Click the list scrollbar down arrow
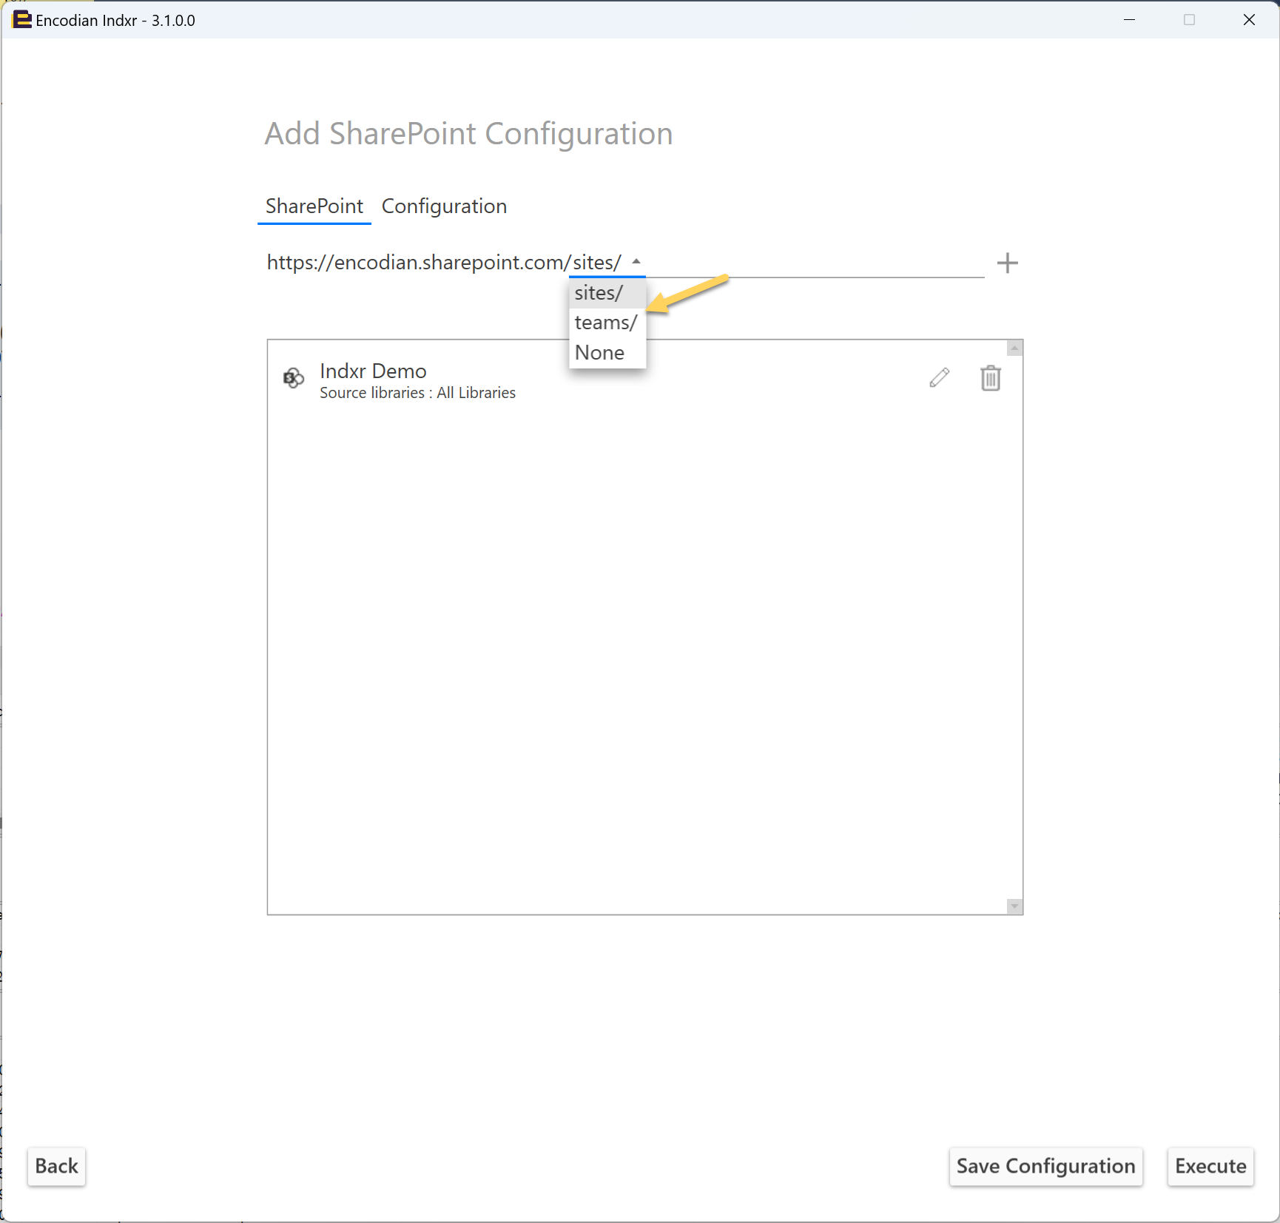 tap(1014, 906)
